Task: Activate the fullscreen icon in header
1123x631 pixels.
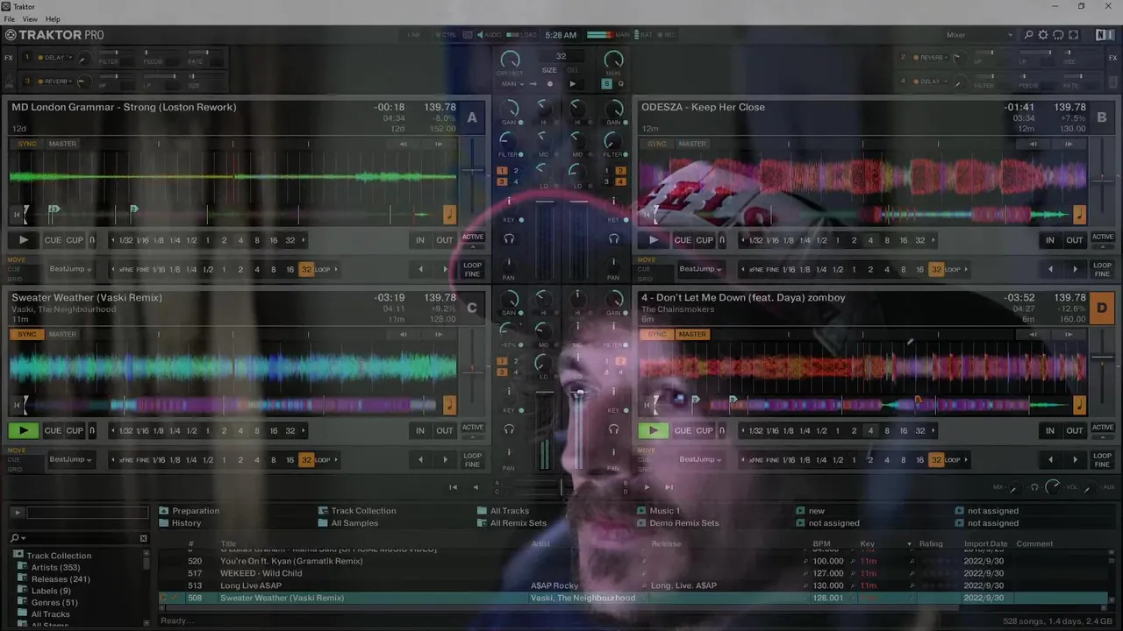Action: click(1074, 35)
